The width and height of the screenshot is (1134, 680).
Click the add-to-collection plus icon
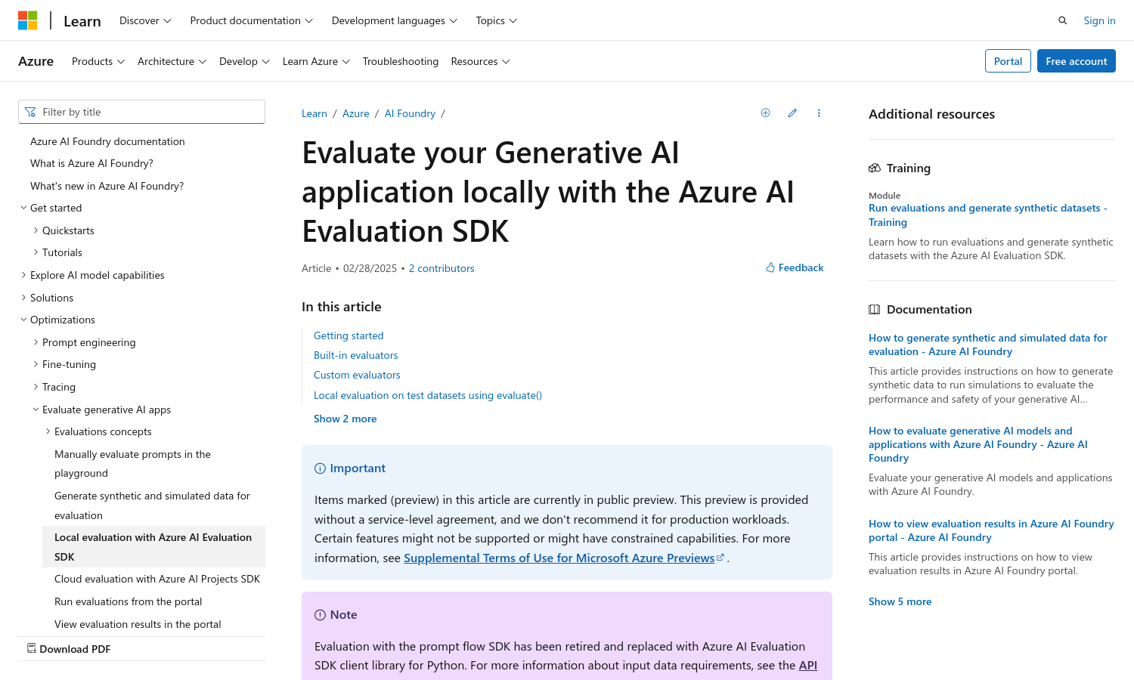click(765, 113)
